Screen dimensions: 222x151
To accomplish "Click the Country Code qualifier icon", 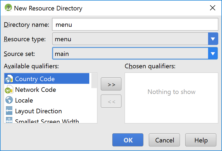I will [x=9, y=79].
